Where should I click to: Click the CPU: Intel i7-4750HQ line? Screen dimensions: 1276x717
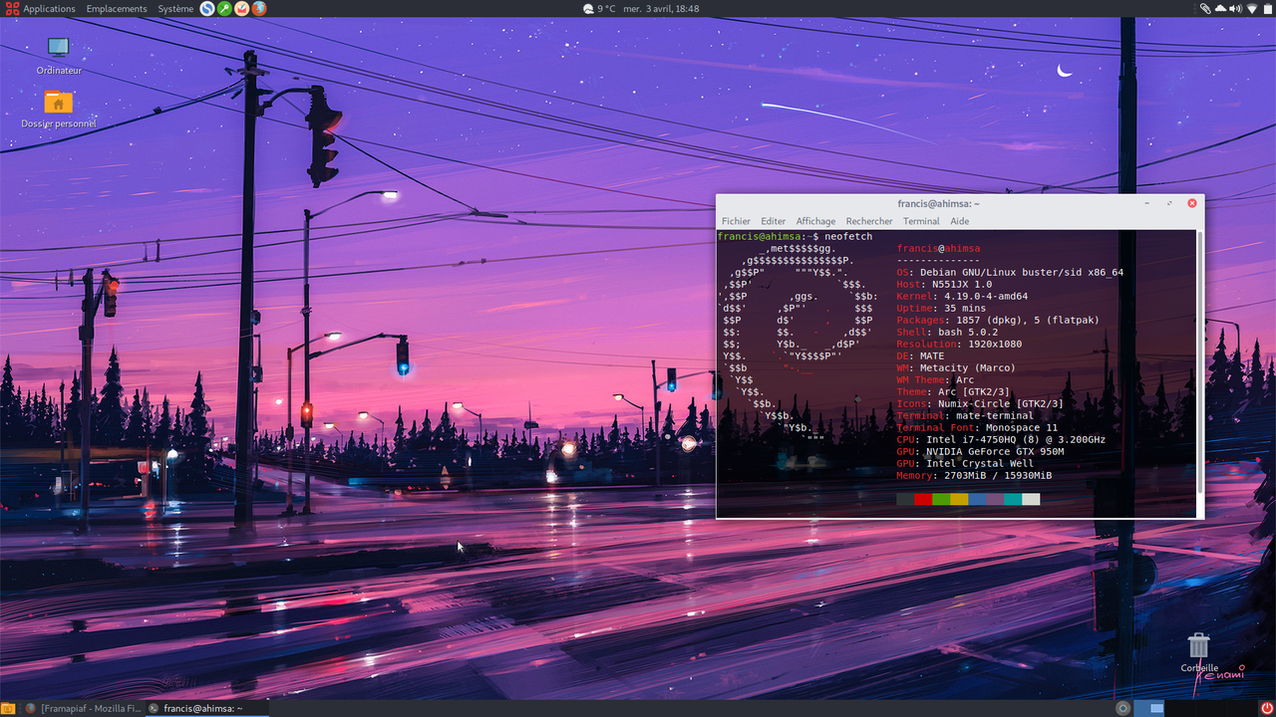[x=1001, y=439]
